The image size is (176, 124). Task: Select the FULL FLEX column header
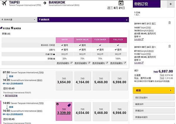(118, 40)
